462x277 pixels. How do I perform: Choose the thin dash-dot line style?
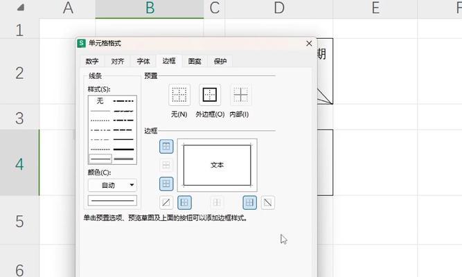(100, 140)
